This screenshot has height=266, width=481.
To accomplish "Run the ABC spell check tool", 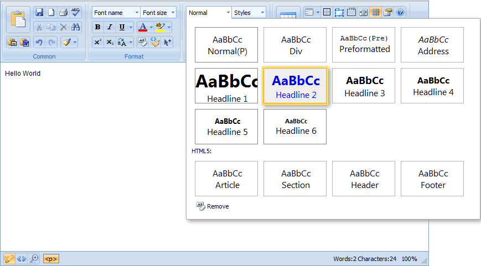I will click(75, 12).
